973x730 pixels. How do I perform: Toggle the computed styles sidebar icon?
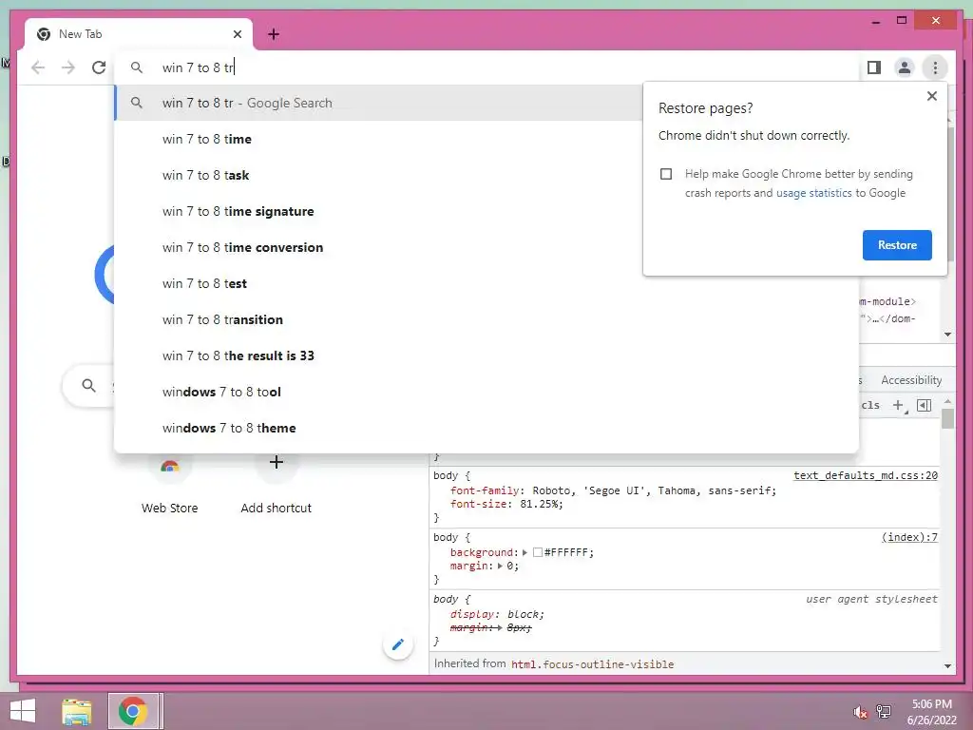point(924,405)
